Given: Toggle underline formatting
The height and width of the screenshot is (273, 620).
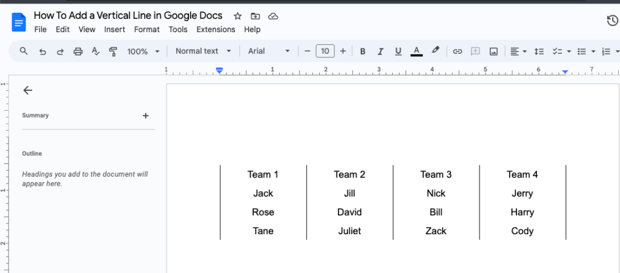Looking at the screenshot, I should (x=398, y=51).
